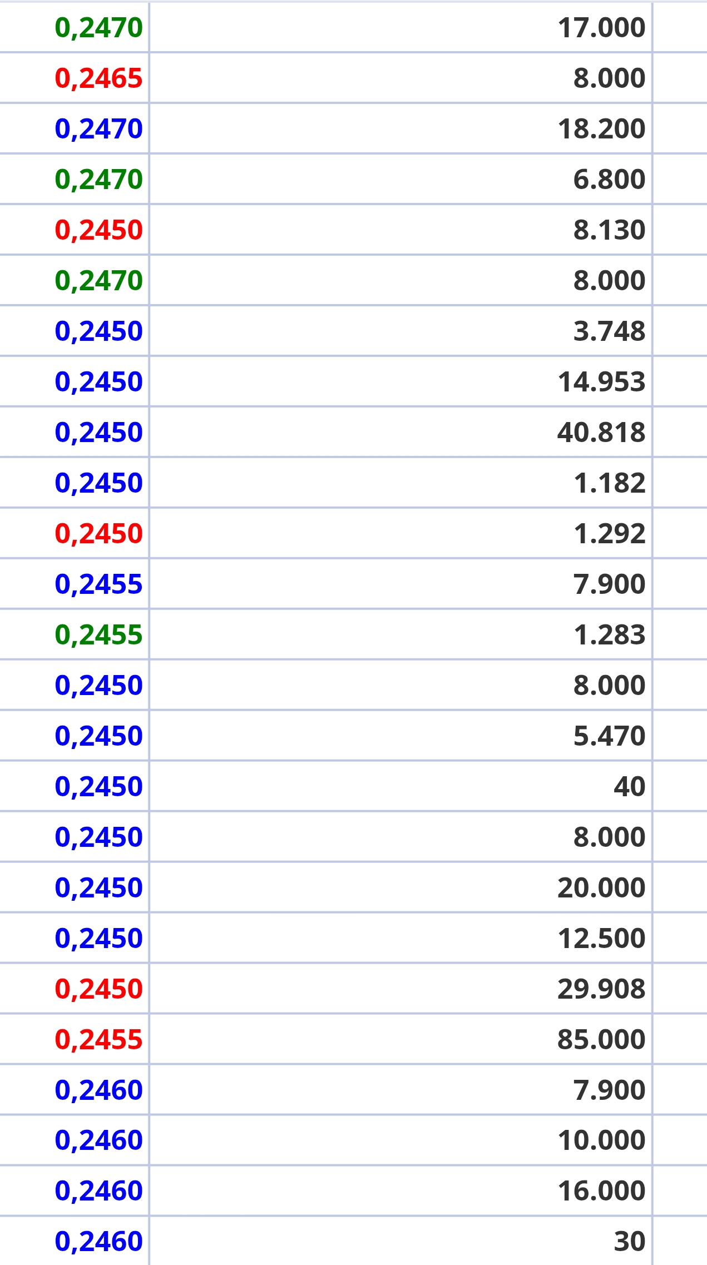Select the red price 0,2465
This screenshot has width=707, height=1265.
tap(98, 78)
